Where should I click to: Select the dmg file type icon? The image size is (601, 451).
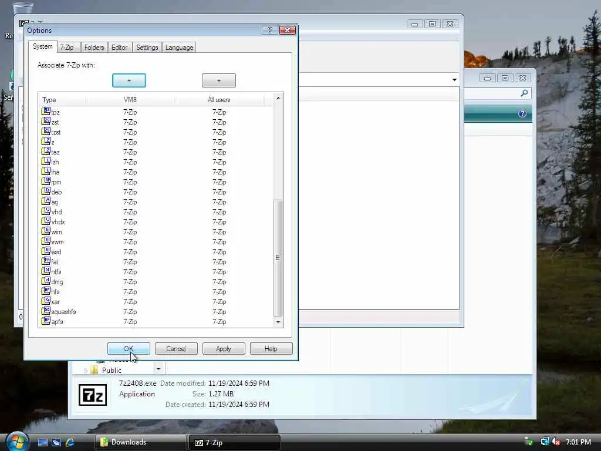pyautogui.click(x=46, y=281)
